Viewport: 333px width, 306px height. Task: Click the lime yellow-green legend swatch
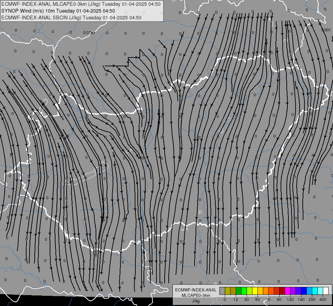pyautogui.click(x=250, y=291)
